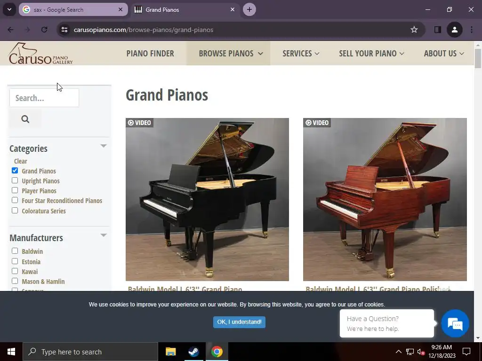Accept cookies with OK, I understand!
Image resolution: width=482 pixels, height=361 pixels.
coord(239,322)
